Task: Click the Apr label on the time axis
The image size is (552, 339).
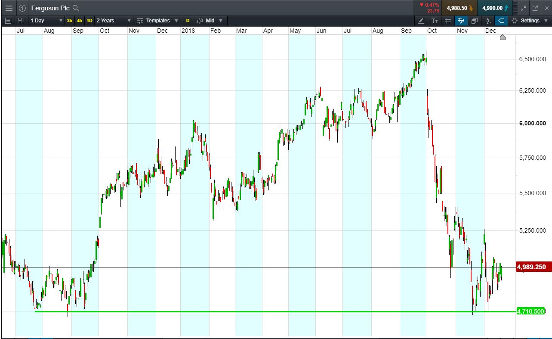Action: (268, 31)
